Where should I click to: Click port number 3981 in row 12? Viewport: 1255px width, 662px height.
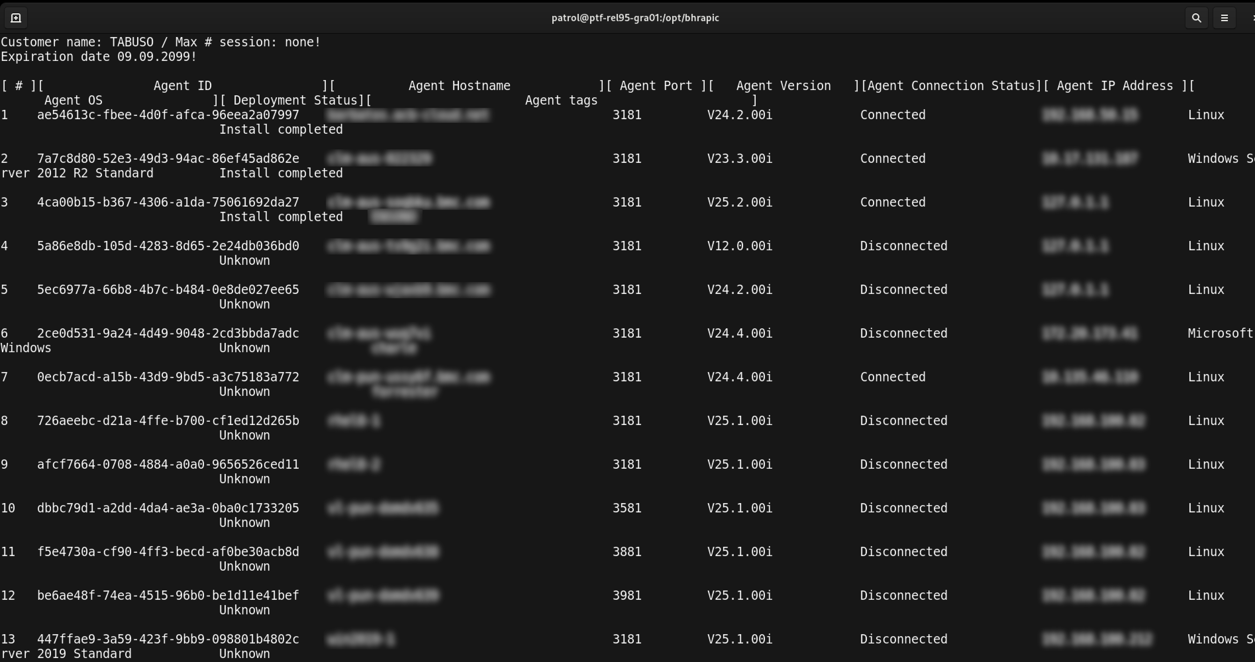coord(627,596)
